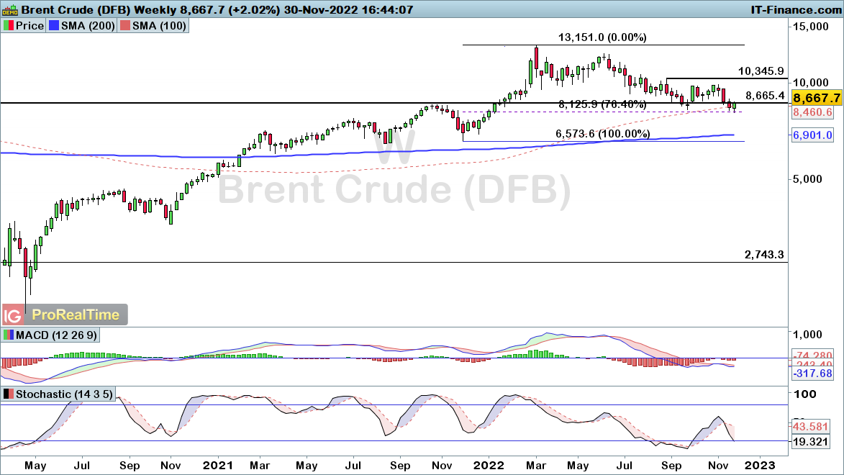Click the 10,000 price axis label

(x=811, y=82)
